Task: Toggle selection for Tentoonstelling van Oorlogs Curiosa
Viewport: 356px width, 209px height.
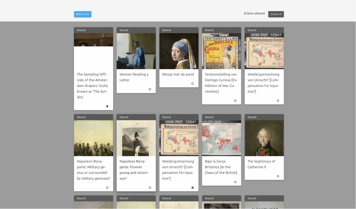Action: [x=235, y=101]
